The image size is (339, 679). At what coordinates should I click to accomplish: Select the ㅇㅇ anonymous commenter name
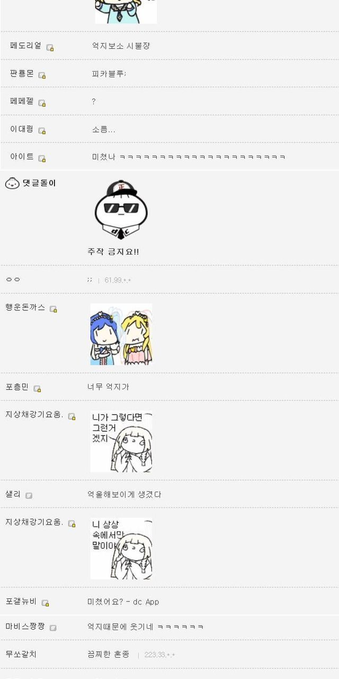[x=13, y=280]
